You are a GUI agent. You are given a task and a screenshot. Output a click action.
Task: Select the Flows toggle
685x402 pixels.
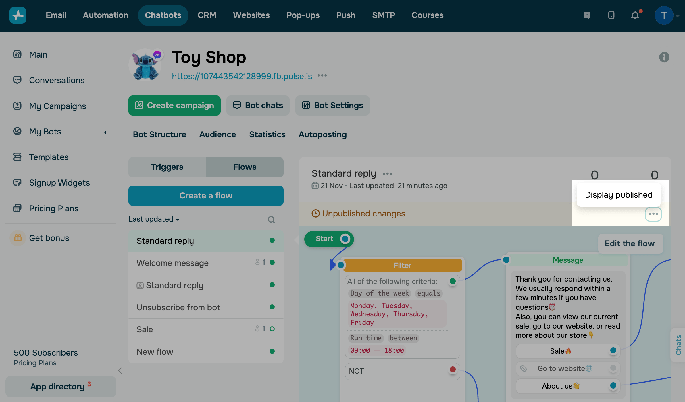(245, 167)
